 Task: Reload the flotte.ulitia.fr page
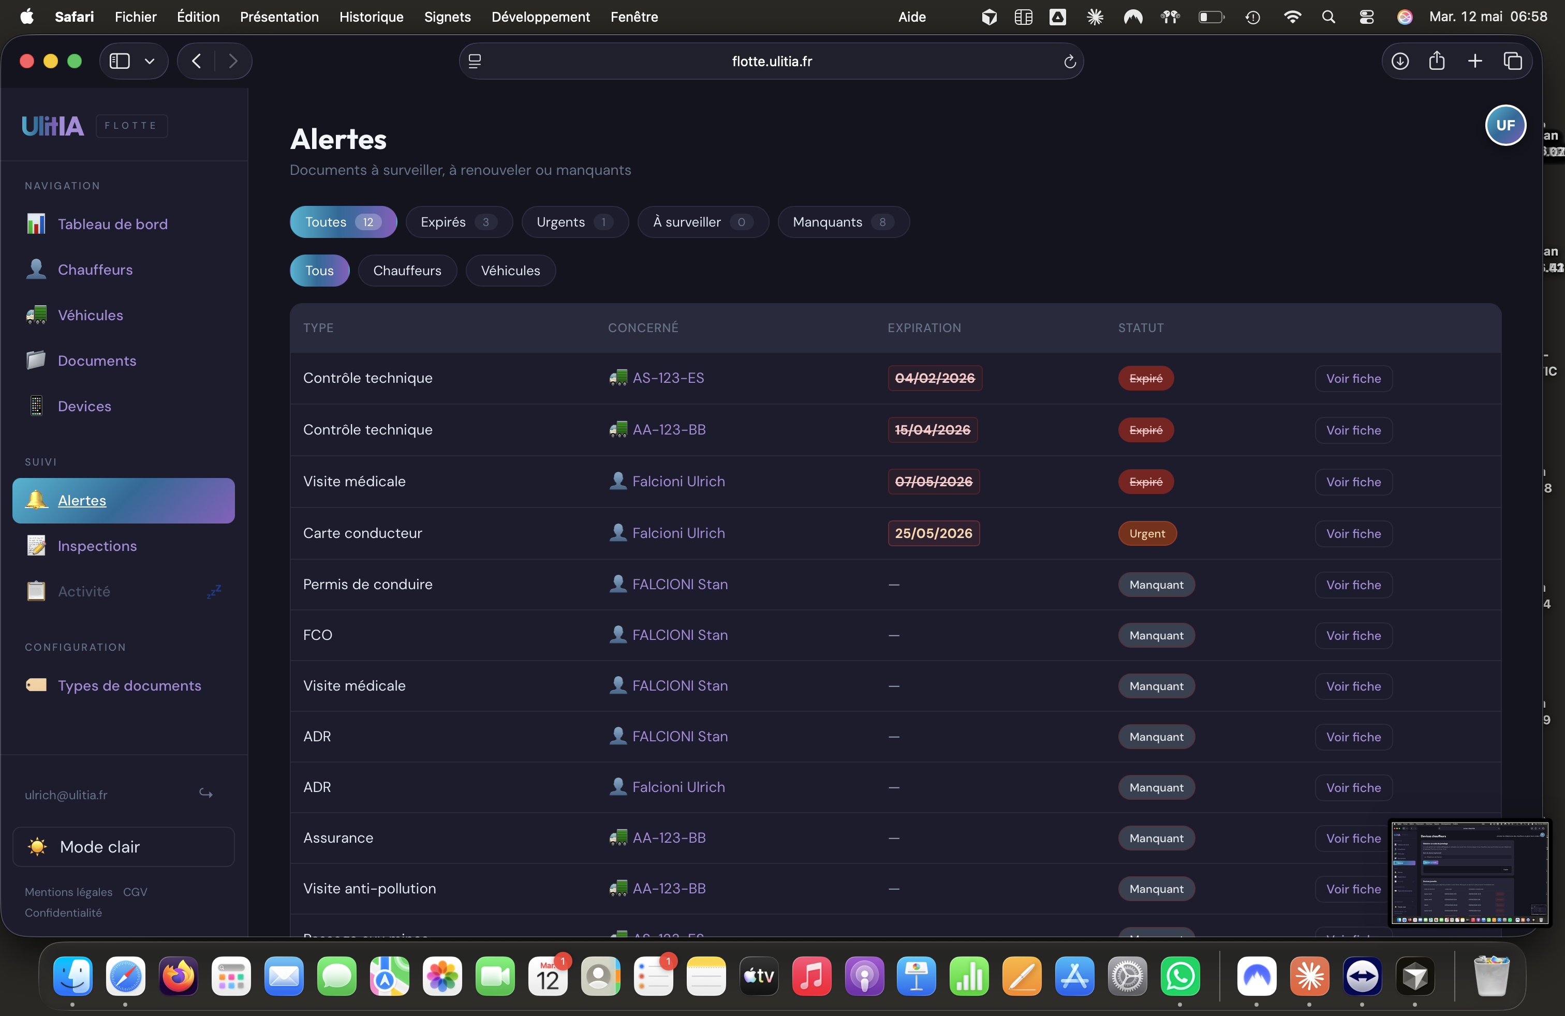(1070, 61)
